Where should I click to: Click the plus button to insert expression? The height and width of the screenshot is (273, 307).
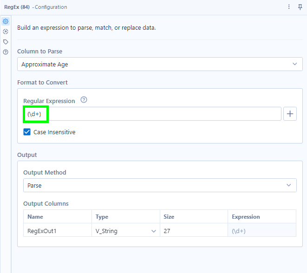pos(290,114)
